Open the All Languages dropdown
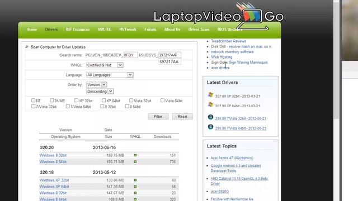 click(x=110, y=75)
